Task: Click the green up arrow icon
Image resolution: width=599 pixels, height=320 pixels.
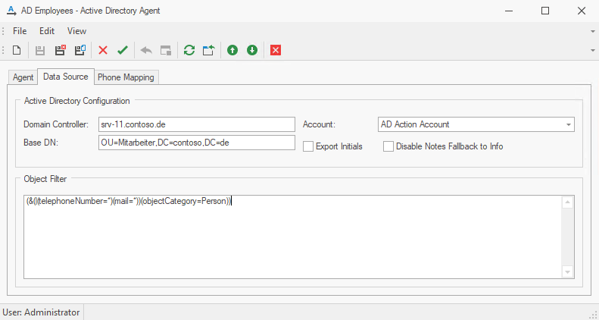Action: coord(232,50)
